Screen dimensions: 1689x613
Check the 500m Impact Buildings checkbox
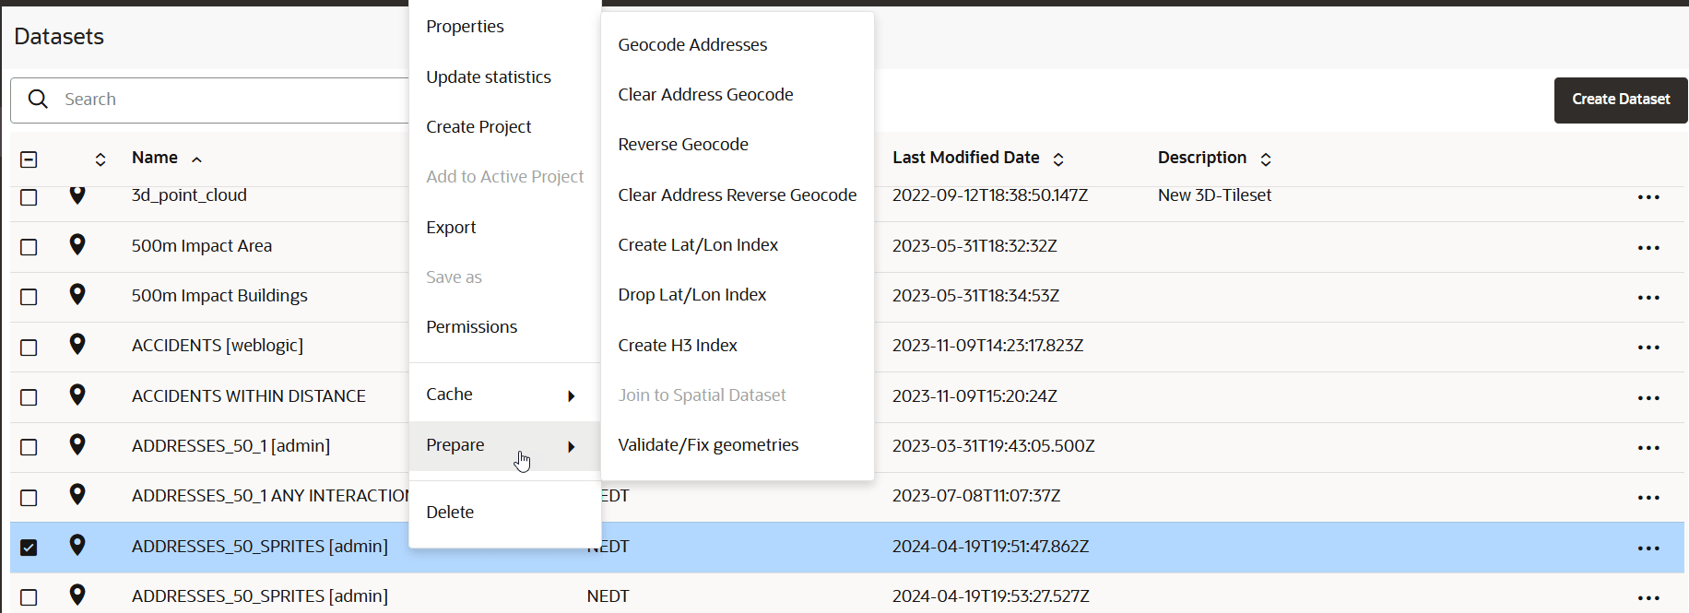click(29, 297)
